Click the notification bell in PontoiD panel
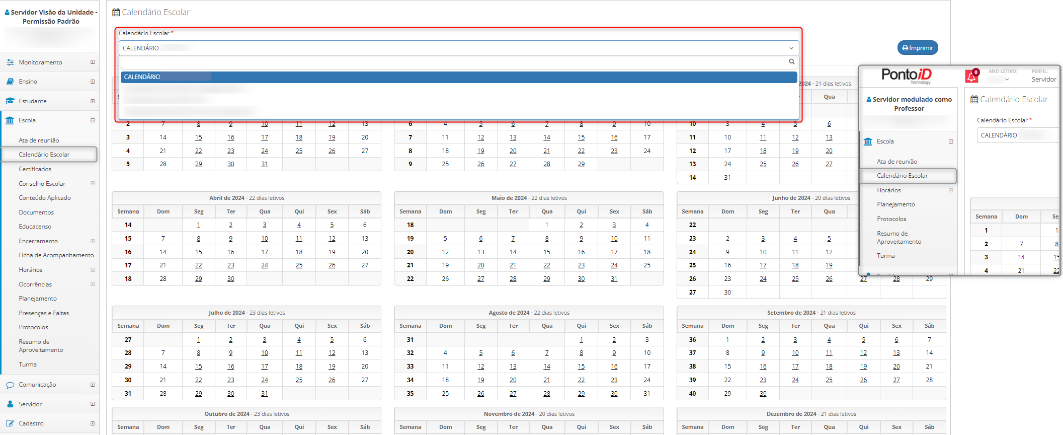 [x=971, y=76]
